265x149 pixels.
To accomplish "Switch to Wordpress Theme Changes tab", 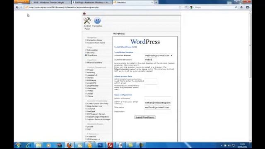I will coord(51,2).
